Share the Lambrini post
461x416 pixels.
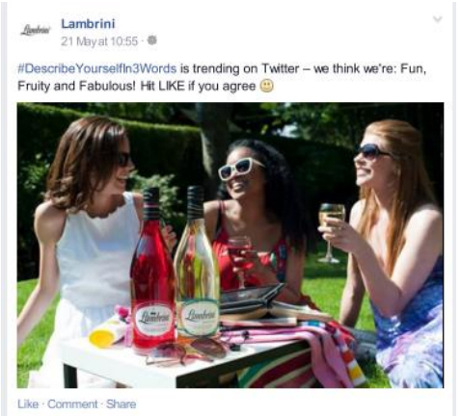coord(121,404)
